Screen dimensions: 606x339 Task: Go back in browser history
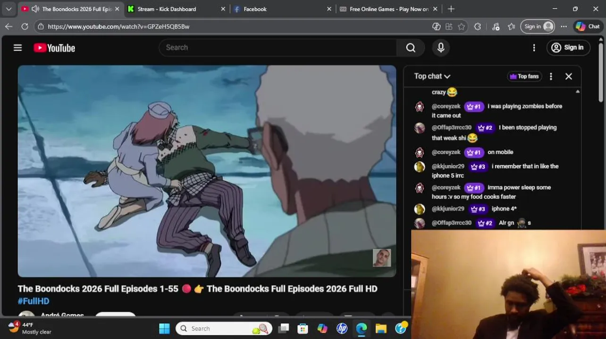[x=8, y=26]
